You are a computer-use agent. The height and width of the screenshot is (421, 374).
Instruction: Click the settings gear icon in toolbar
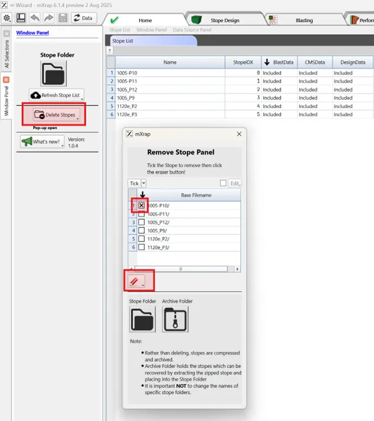click(x=6, y=18)
